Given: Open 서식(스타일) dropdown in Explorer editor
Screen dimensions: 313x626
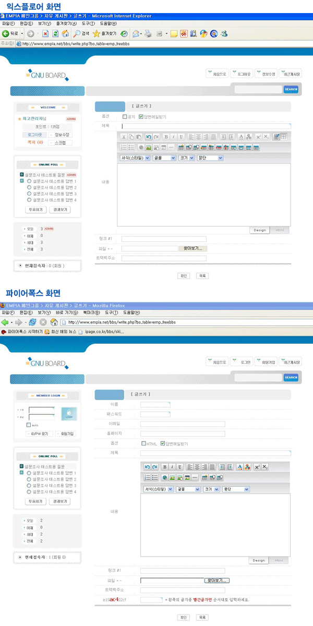Looking at the screenshot, I should coord(135,158).
